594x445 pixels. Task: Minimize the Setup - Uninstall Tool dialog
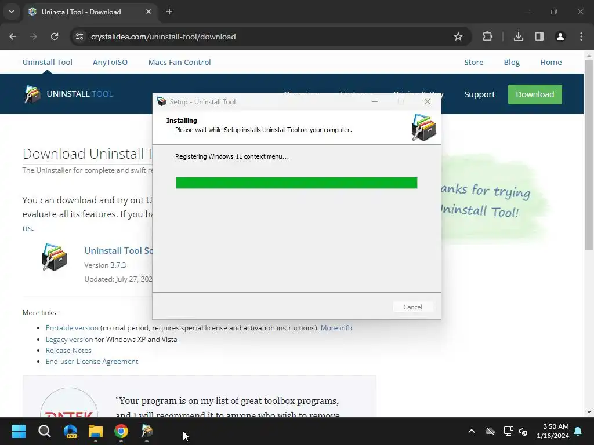[x=375, y=102]
